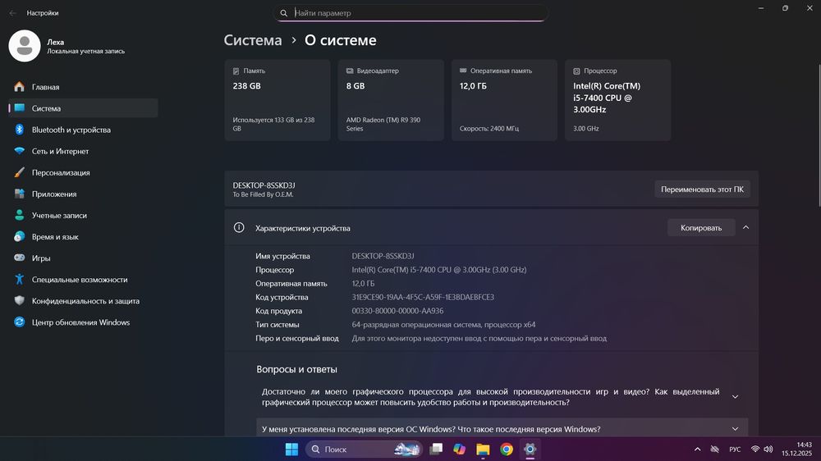Click the Копировать button
This screenshot has height=461, width=821.
[x=701, y=227]
